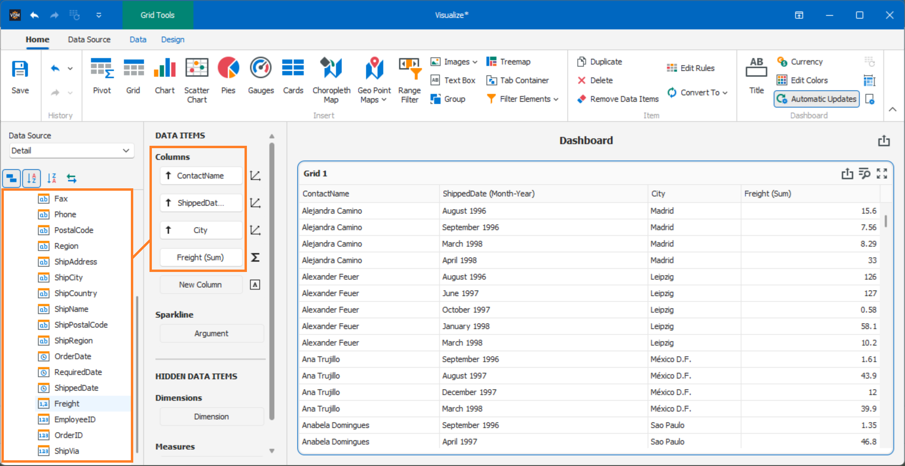This screenshot has width=905, height=466.
Task: Open the Data Source ribbon tab
Action: tap(89, 39)
